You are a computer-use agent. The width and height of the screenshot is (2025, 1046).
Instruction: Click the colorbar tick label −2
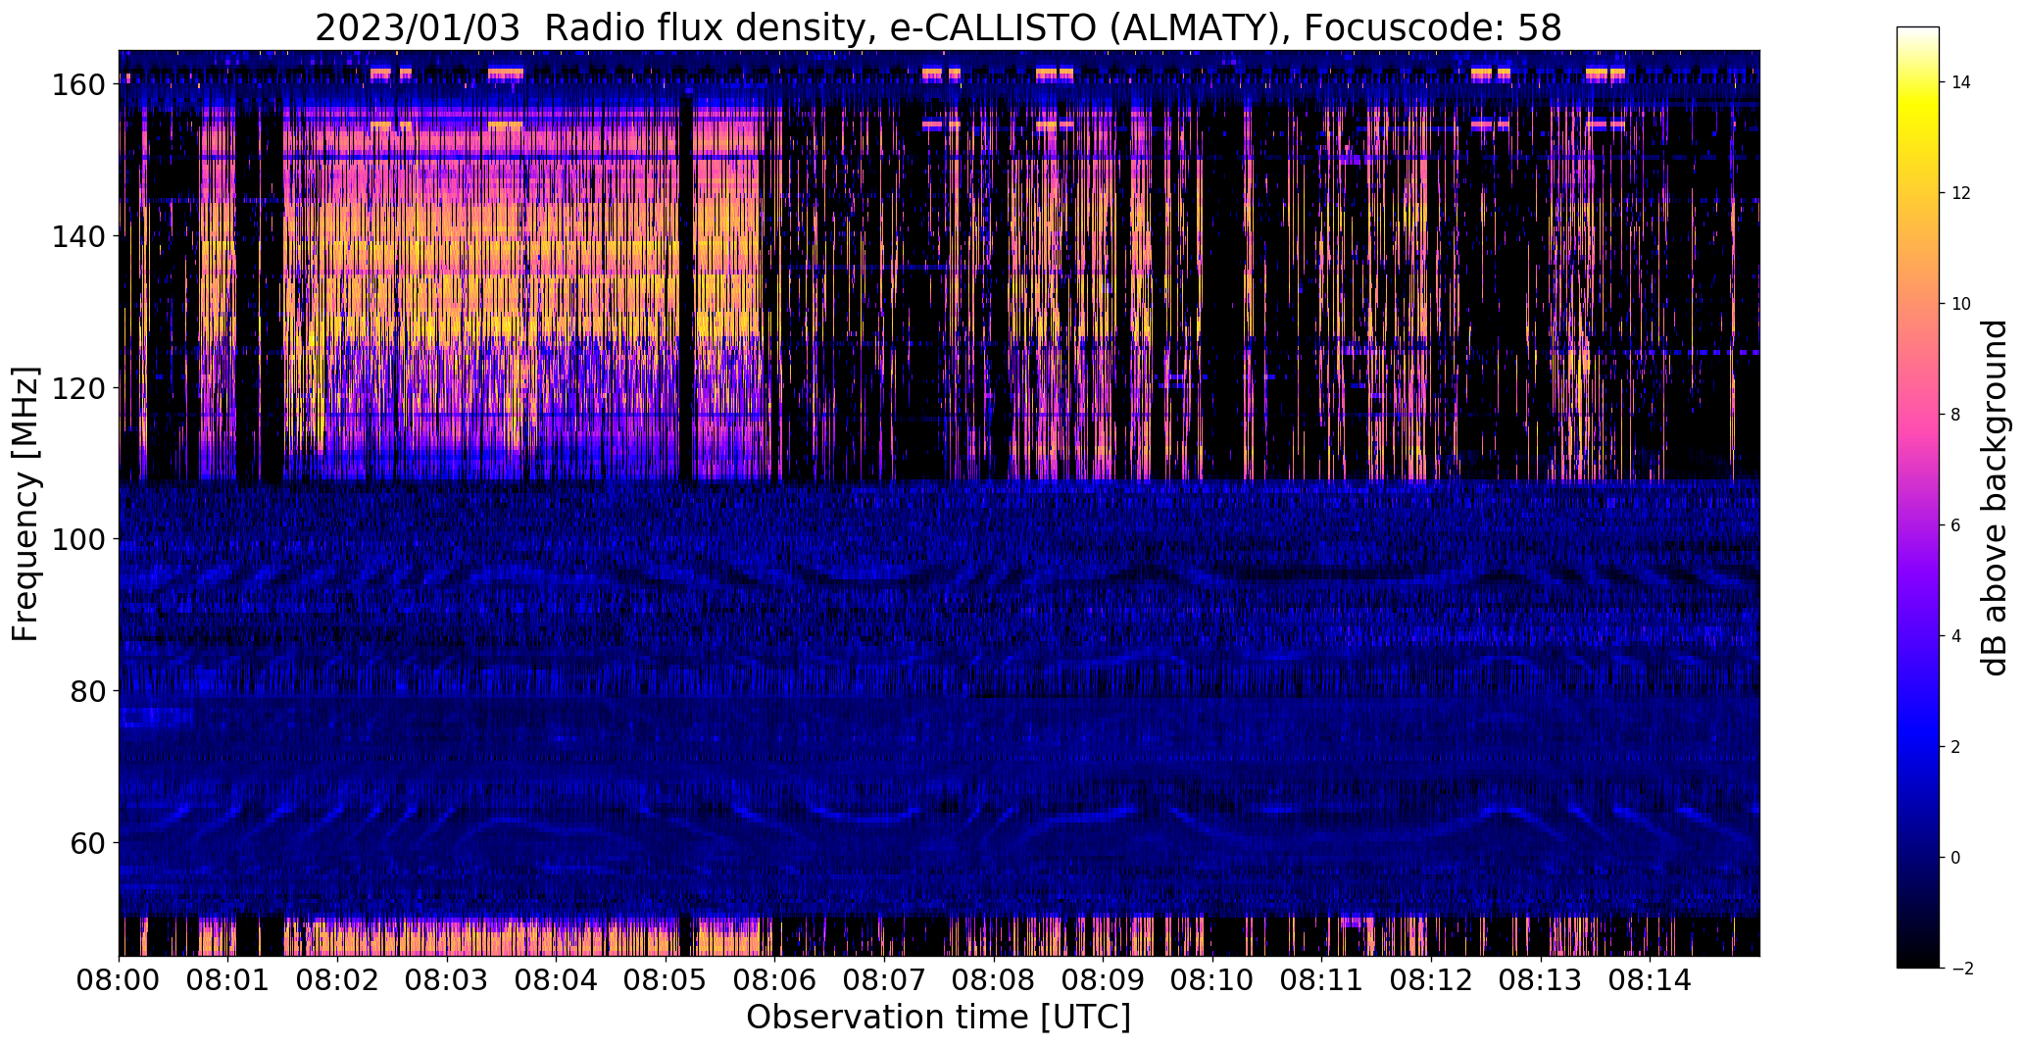[x=1962, y=970]
